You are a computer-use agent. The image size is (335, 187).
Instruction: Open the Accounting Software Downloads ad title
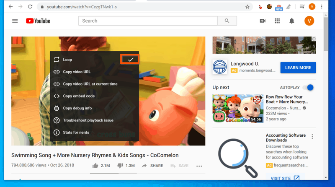click(286, 138)
